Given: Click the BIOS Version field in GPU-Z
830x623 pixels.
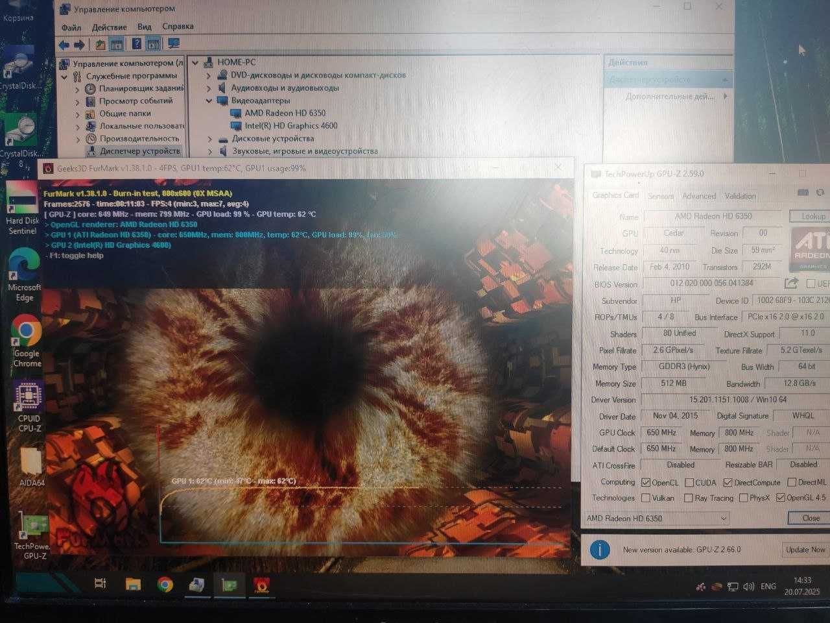Looking at the screenshot, I should pyautogui.click(x=711, y=284).
